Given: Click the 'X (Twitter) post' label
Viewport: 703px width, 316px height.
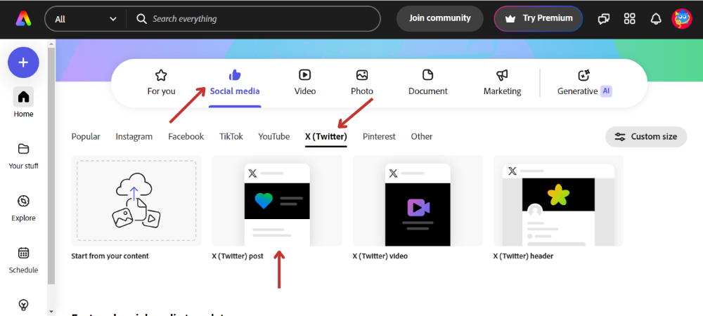Looking at the screenshot, I should [x=238, y=256].
